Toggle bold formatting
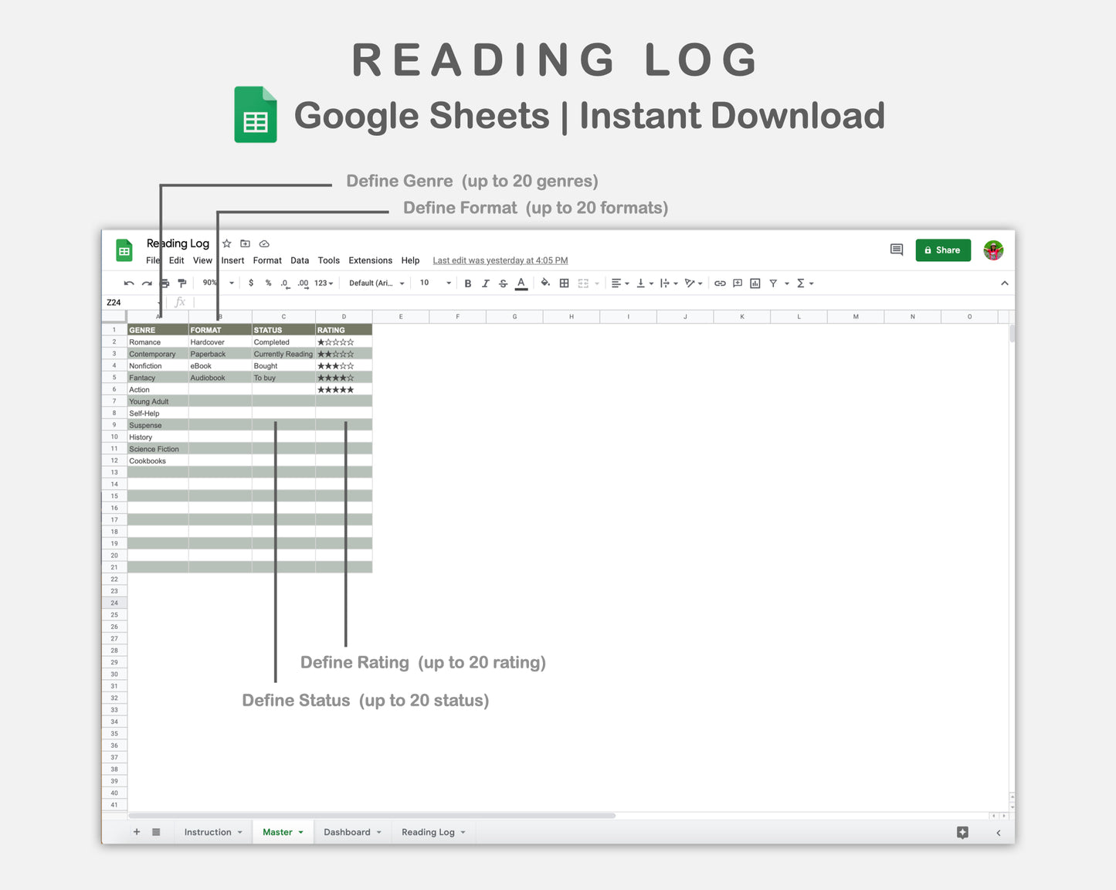1116x890 pixels. [x=468, y=283]
